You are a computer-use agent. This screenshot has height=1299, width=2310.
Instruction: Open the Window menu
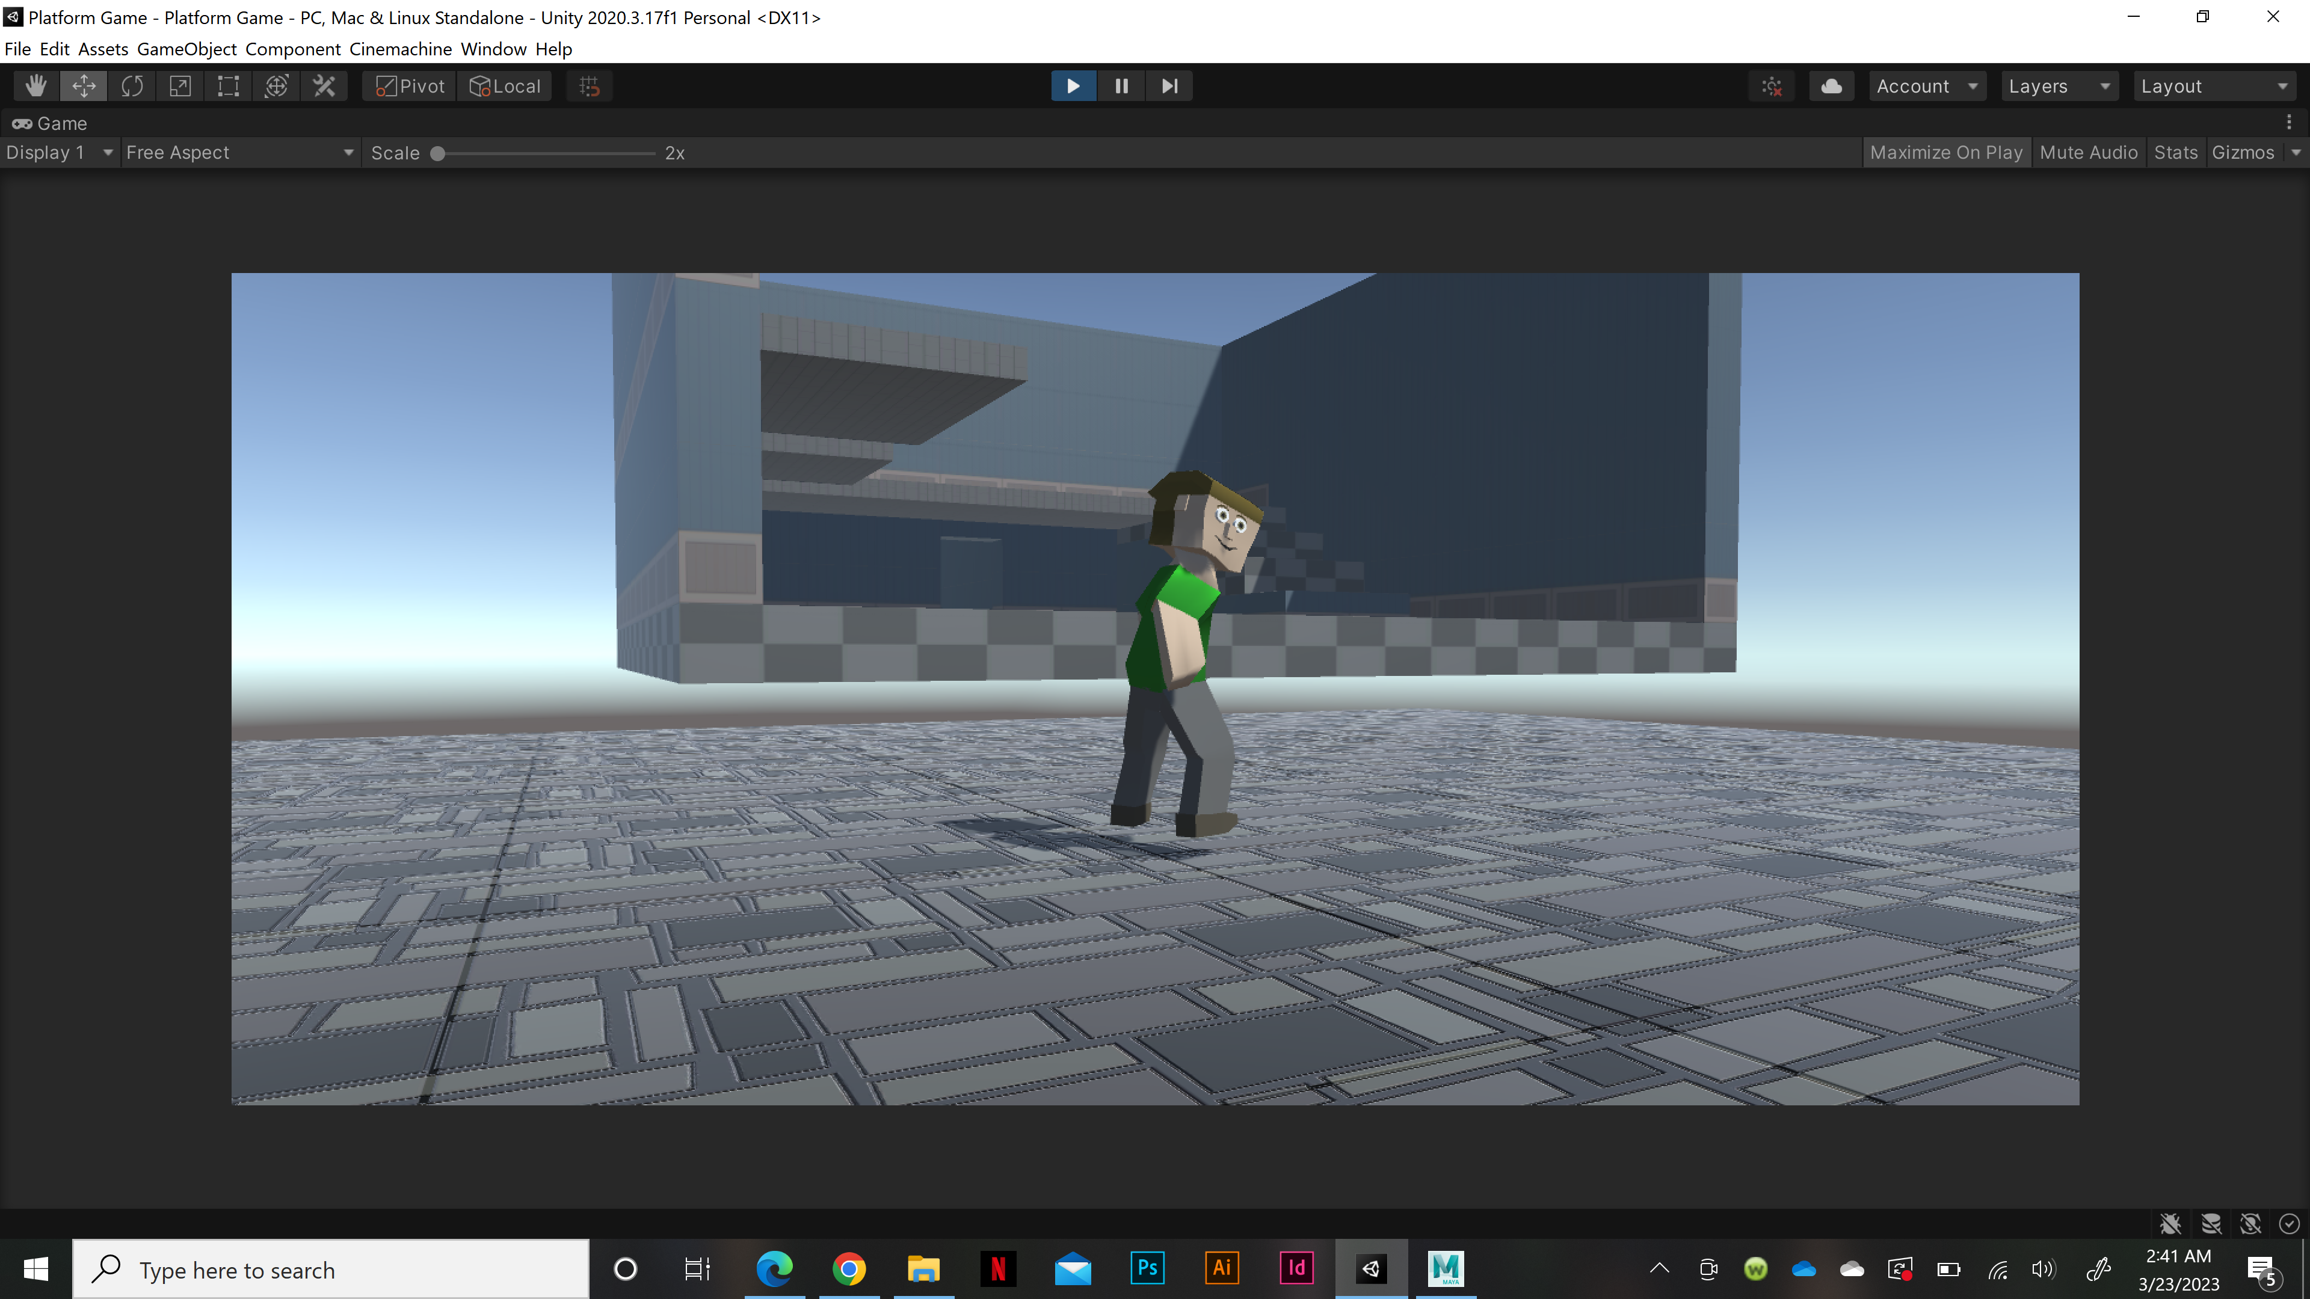tap(493, 49)
